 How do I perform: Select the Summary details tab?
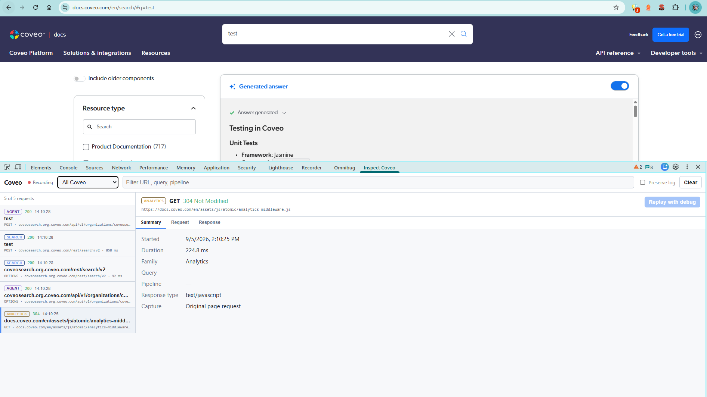[x=151, y=222]
